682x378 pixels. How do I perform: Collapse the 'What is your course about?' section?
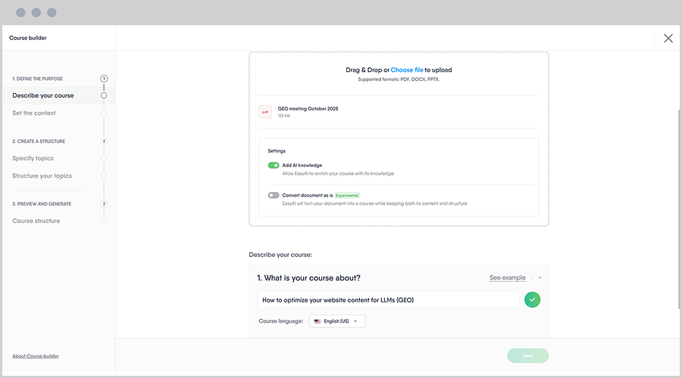[540, 278]
